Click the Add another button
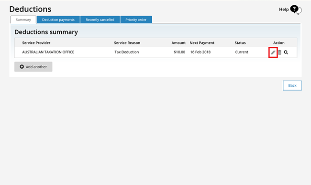The image size is (311, 185). pos(33,67)
